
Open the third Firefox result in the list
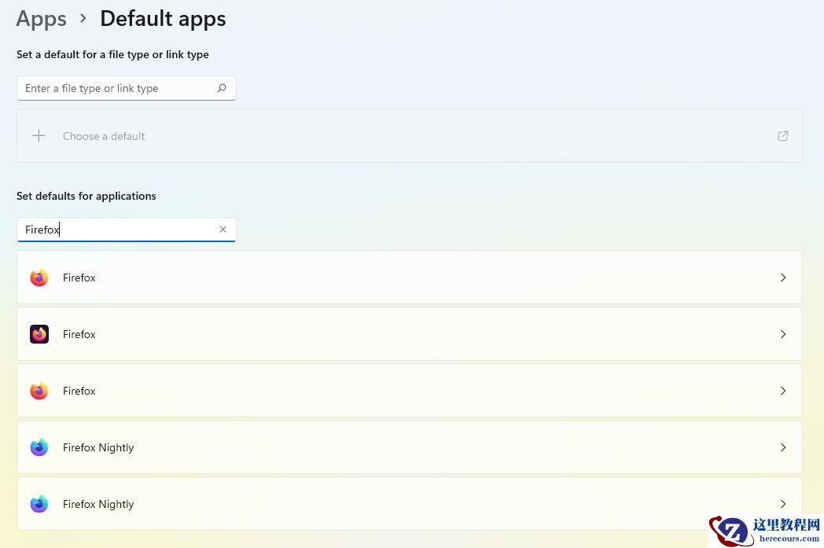point(410,391)
